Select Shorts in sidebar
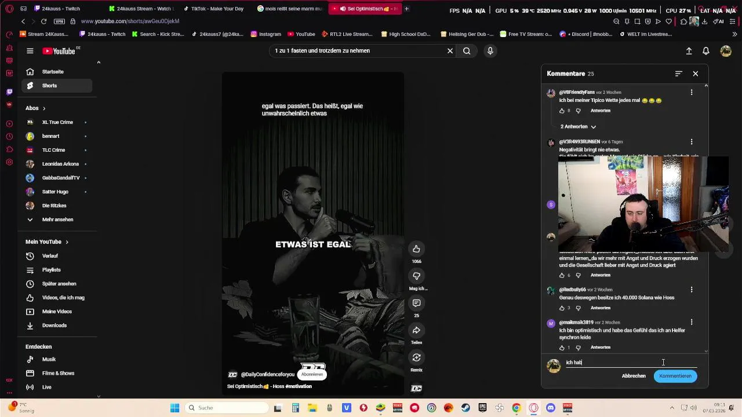Image resolution: width=742 pixels, height=417 pixels. pyautogui.click(x=57, y=86)
